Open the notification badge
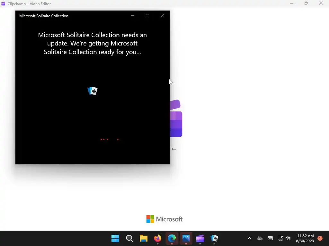 tap(320, 238)
